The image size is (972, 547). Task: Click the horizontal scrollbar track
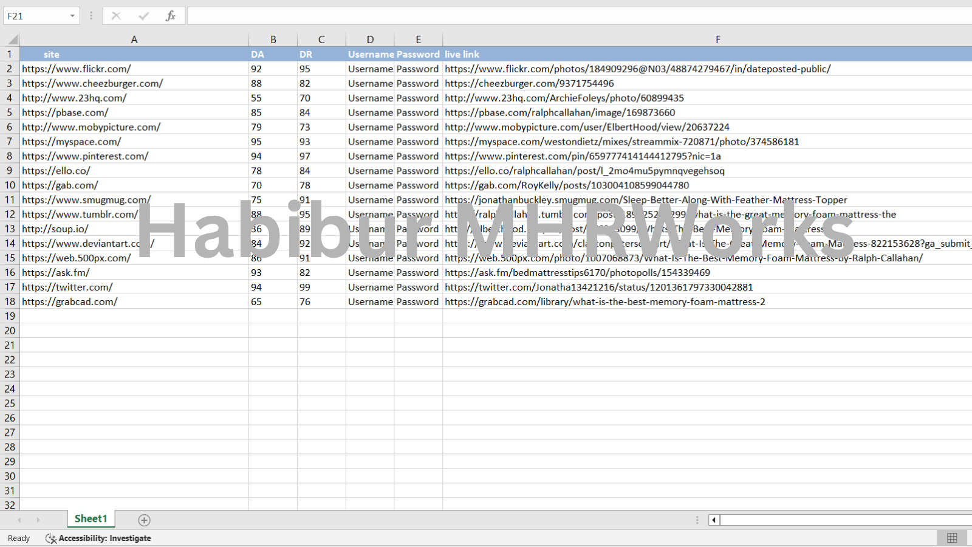pyautogui.click(x=844, y=520)
